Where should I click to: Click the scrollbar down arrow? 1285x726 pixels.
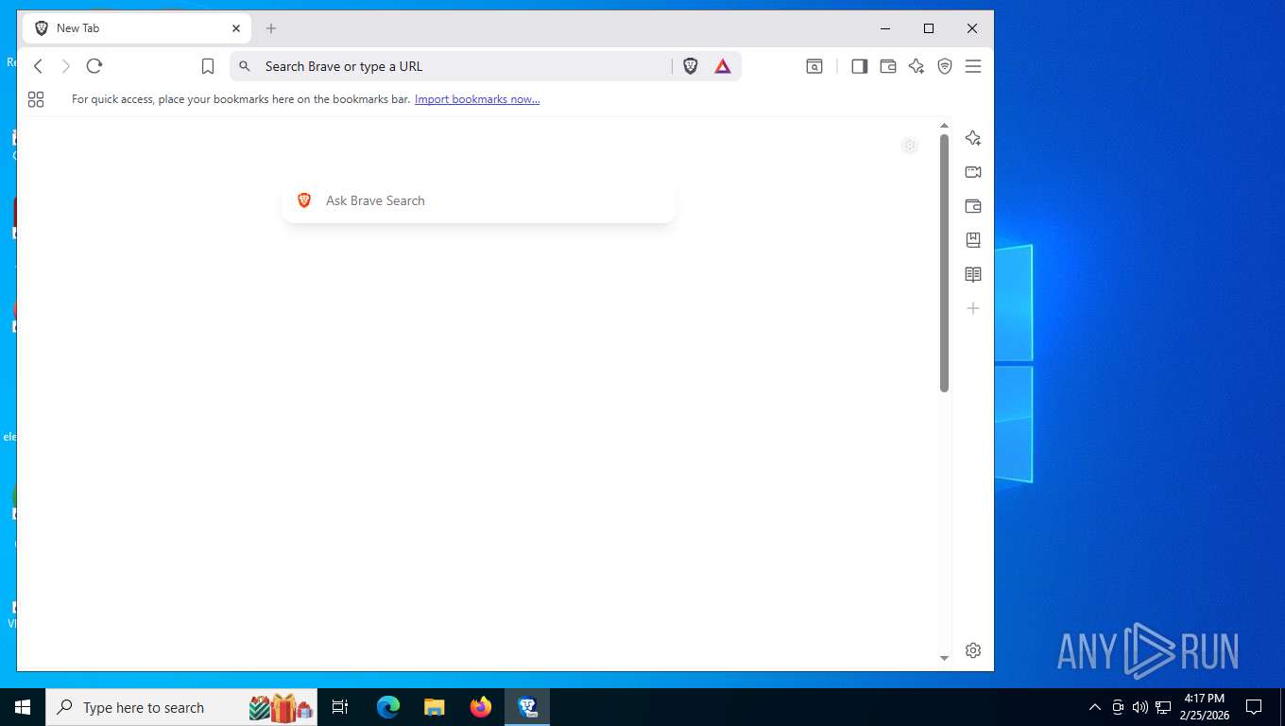click(944, 658)
